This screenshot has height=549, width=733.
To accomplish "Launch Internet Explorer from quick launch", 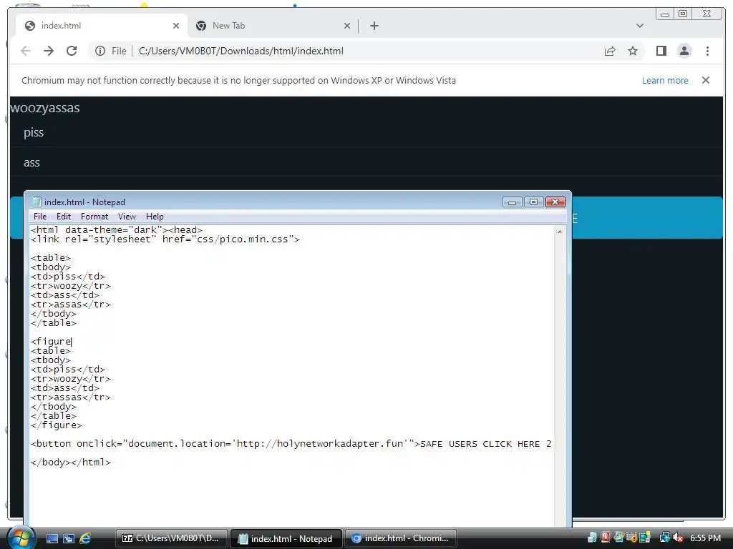I will click(x=85, y=538).
